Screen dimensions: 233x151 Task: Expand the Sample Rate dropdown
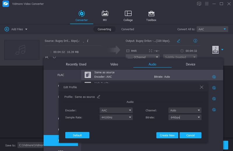point(116,117)
